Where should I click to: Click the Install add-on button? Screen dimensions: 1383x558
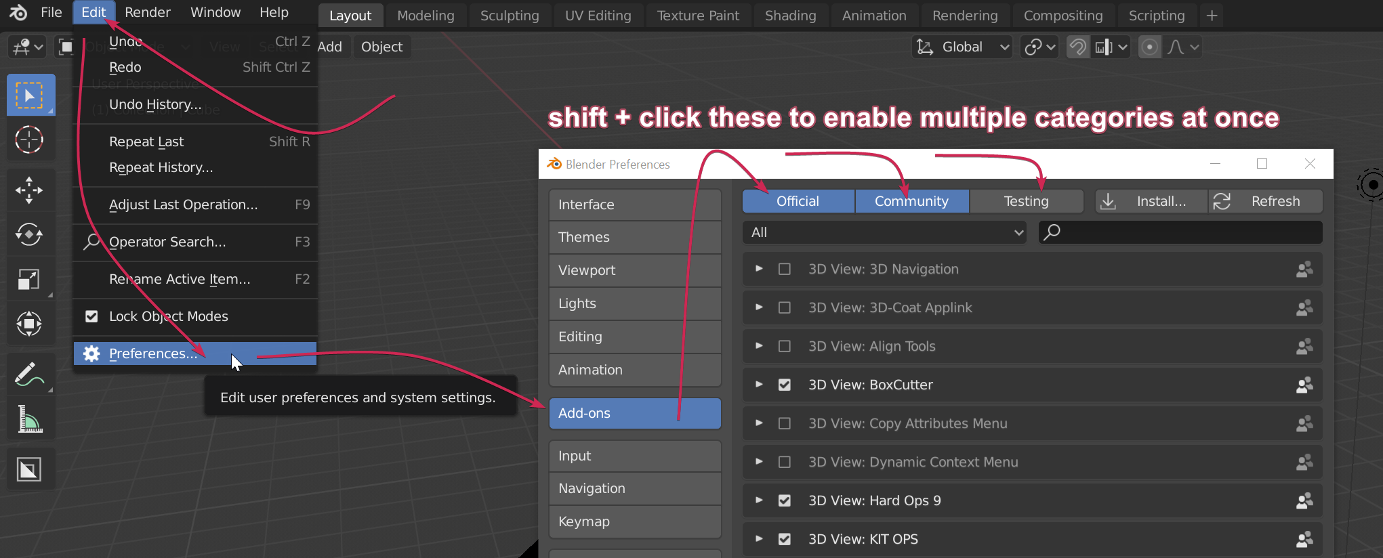tap(1151, 201)
